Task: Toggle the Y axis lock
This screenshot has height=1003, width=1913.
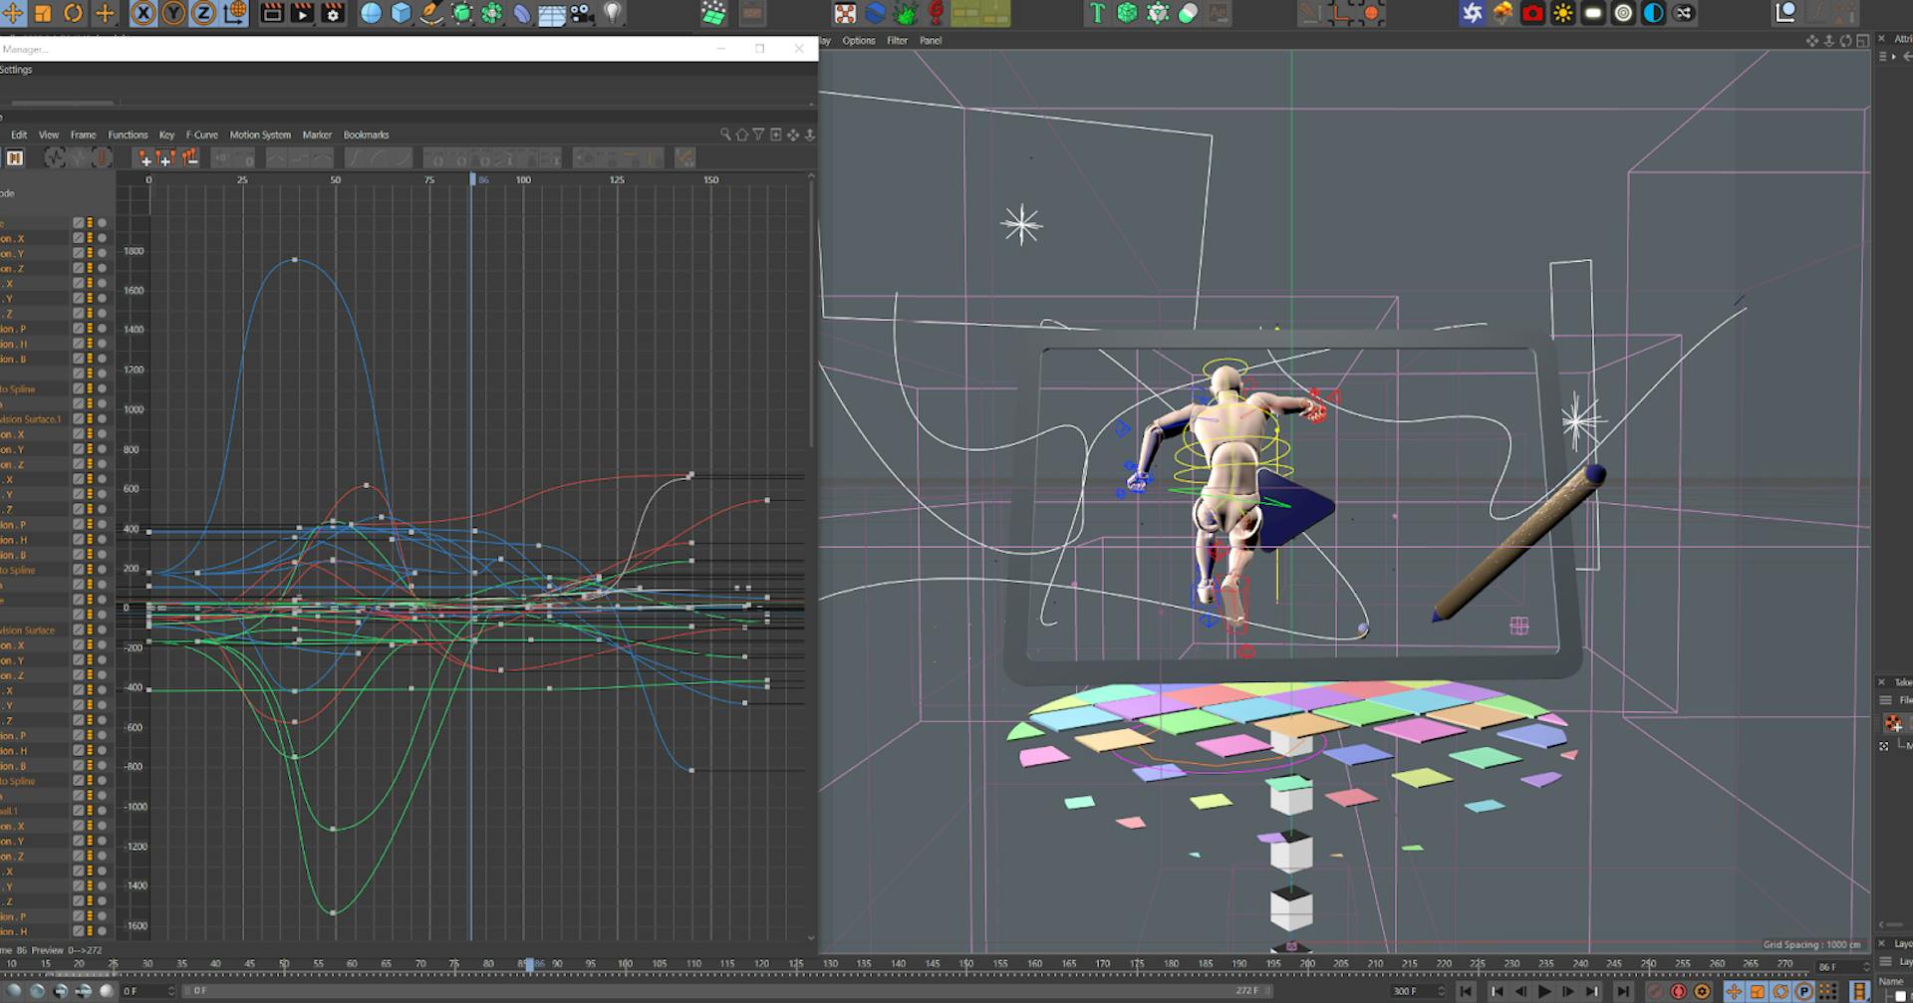Action: coord(173,13)
